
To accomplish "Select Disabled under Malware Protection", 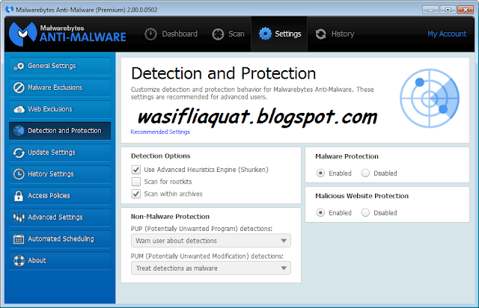I will pyautogui.click(x=365, y=173).
